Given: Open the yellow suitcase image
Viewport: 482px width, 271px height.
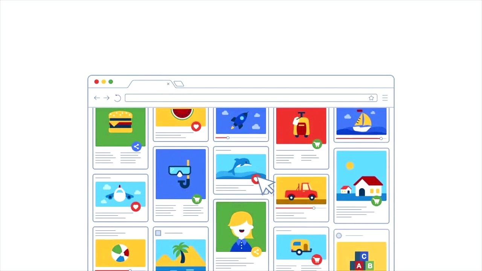Looking at the screenshot, I should point(301,126).
